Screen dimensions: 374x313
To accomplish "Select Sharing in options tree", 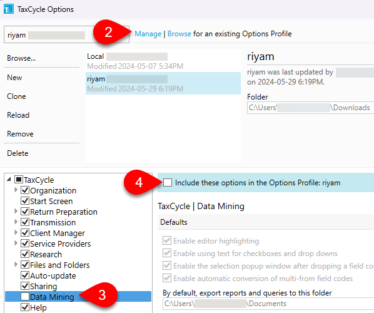I will coord(44,286).
